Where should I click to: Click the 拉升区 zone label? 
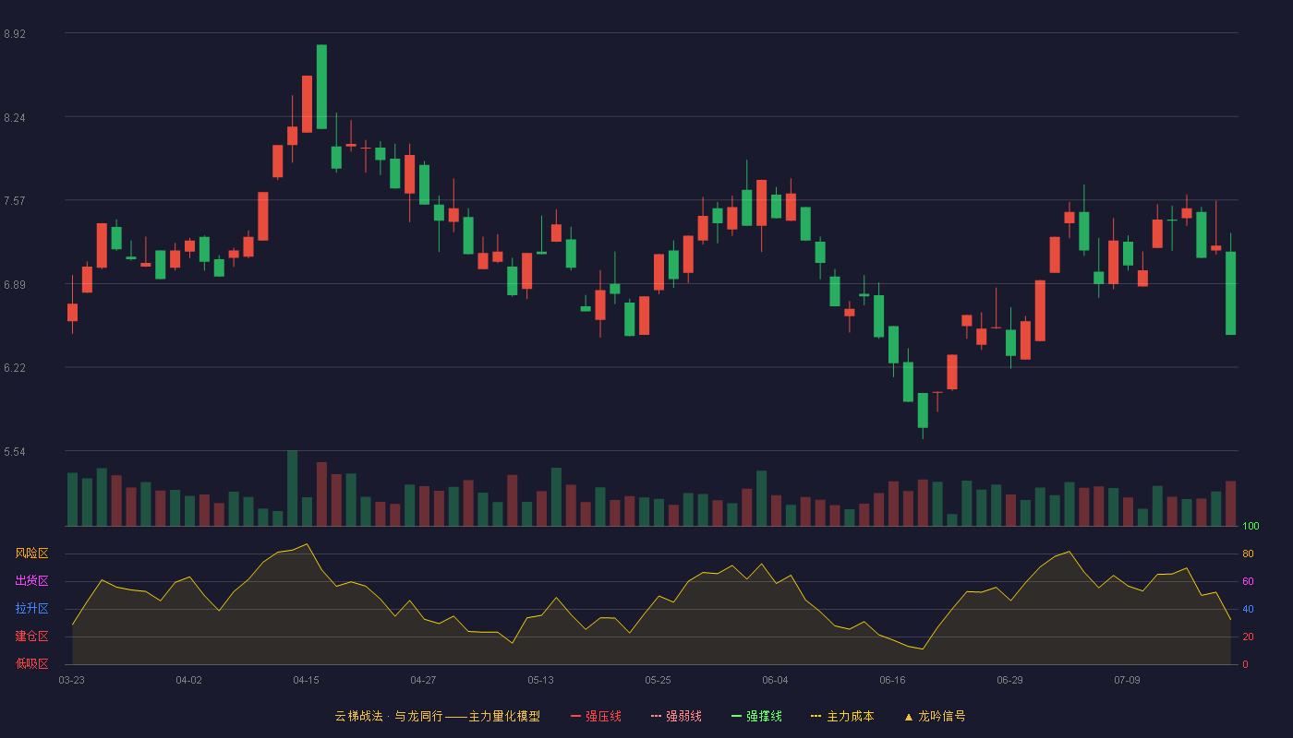click(31, 609)
